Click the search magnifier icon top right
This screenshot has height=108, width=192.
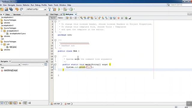click(168, 5)
